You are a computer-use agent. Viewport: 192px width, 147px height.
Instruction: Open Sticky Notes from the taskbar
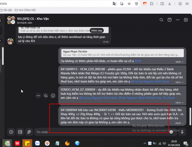click(27, 143)
